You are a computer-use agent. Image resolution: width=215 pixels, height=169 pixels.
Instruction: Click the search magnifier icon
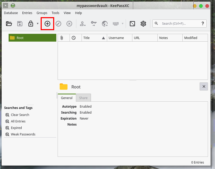coord(156,23)
